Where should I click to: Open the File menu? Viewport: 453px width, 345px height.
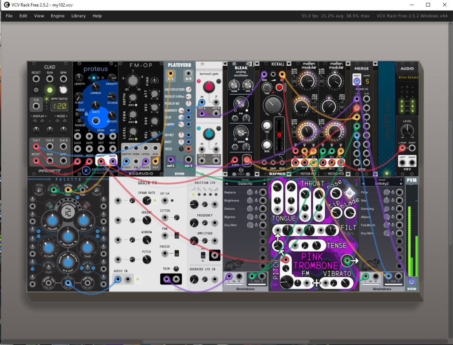(x=9, y=16)
